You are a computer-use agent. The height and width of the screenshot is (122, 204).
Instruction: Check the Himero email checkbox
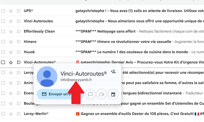point(3,42)
